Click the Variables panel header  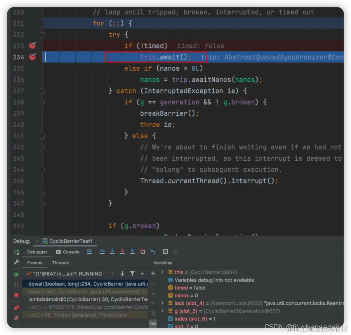163,263
